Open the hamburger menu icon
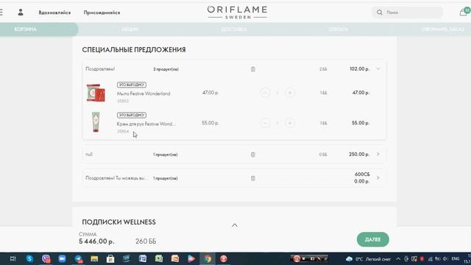Viewport: 471px width, 265px height. (x=1, y=13)
